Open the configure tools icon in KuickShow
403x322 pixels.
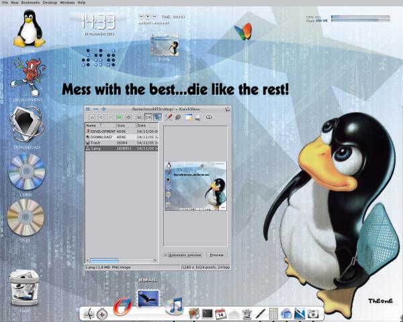169,117
